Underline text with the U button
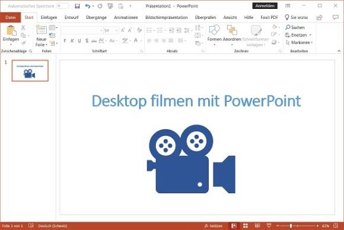This screenshot has height=230, width=344. pyautogui.click(x=79, y=41)
